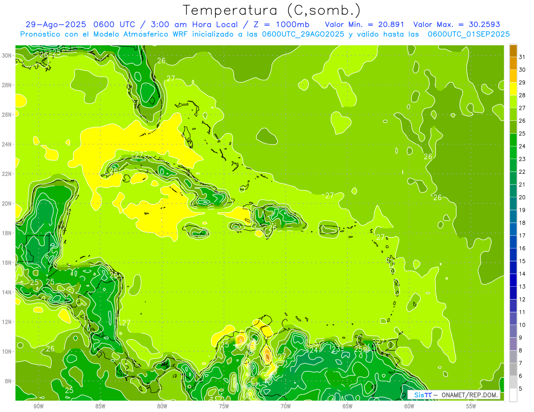534x412 pixels.
Task: Click the '90W' longitude label
Action: point(38,406)
